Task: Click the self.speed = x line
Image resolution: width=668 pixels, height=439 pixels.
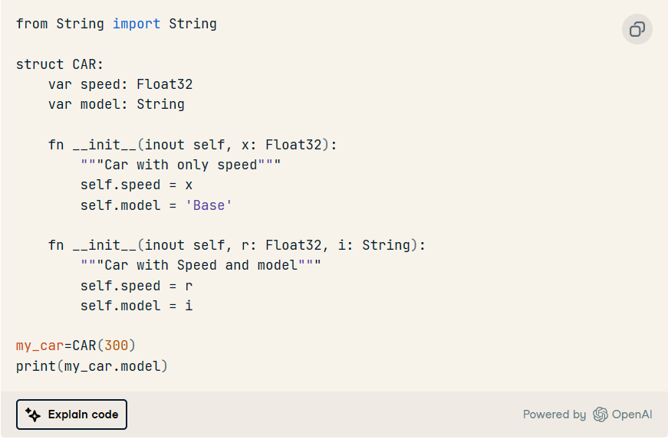Action: pos(137,185)
